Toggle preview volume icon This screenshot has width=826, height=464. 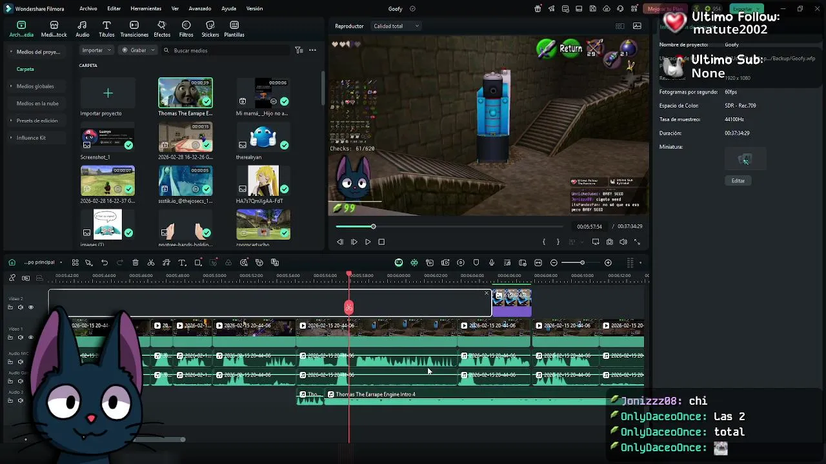(x=623, y=242)
